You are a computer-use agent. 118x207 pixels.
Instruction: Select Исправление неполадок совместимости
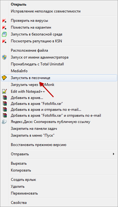(46, 11)
